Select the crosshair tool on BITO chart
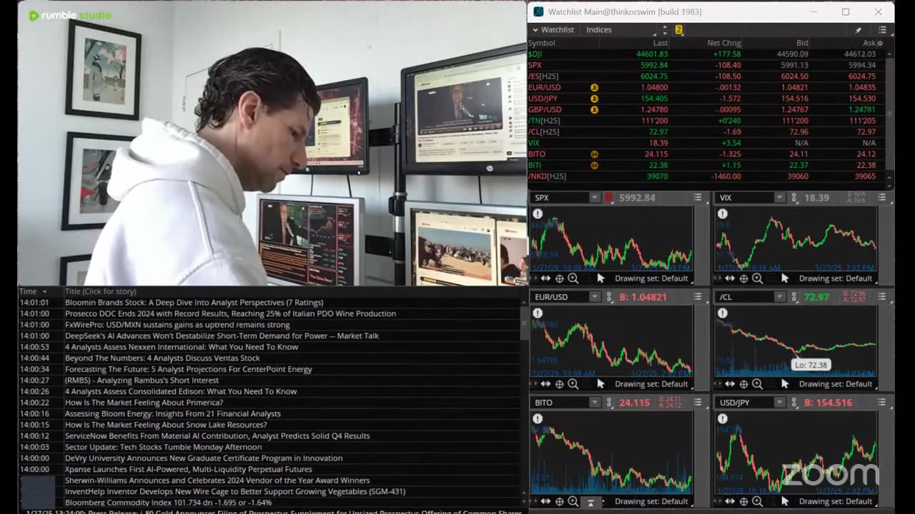Screen dimensions: 915x514 coord(560,501)
